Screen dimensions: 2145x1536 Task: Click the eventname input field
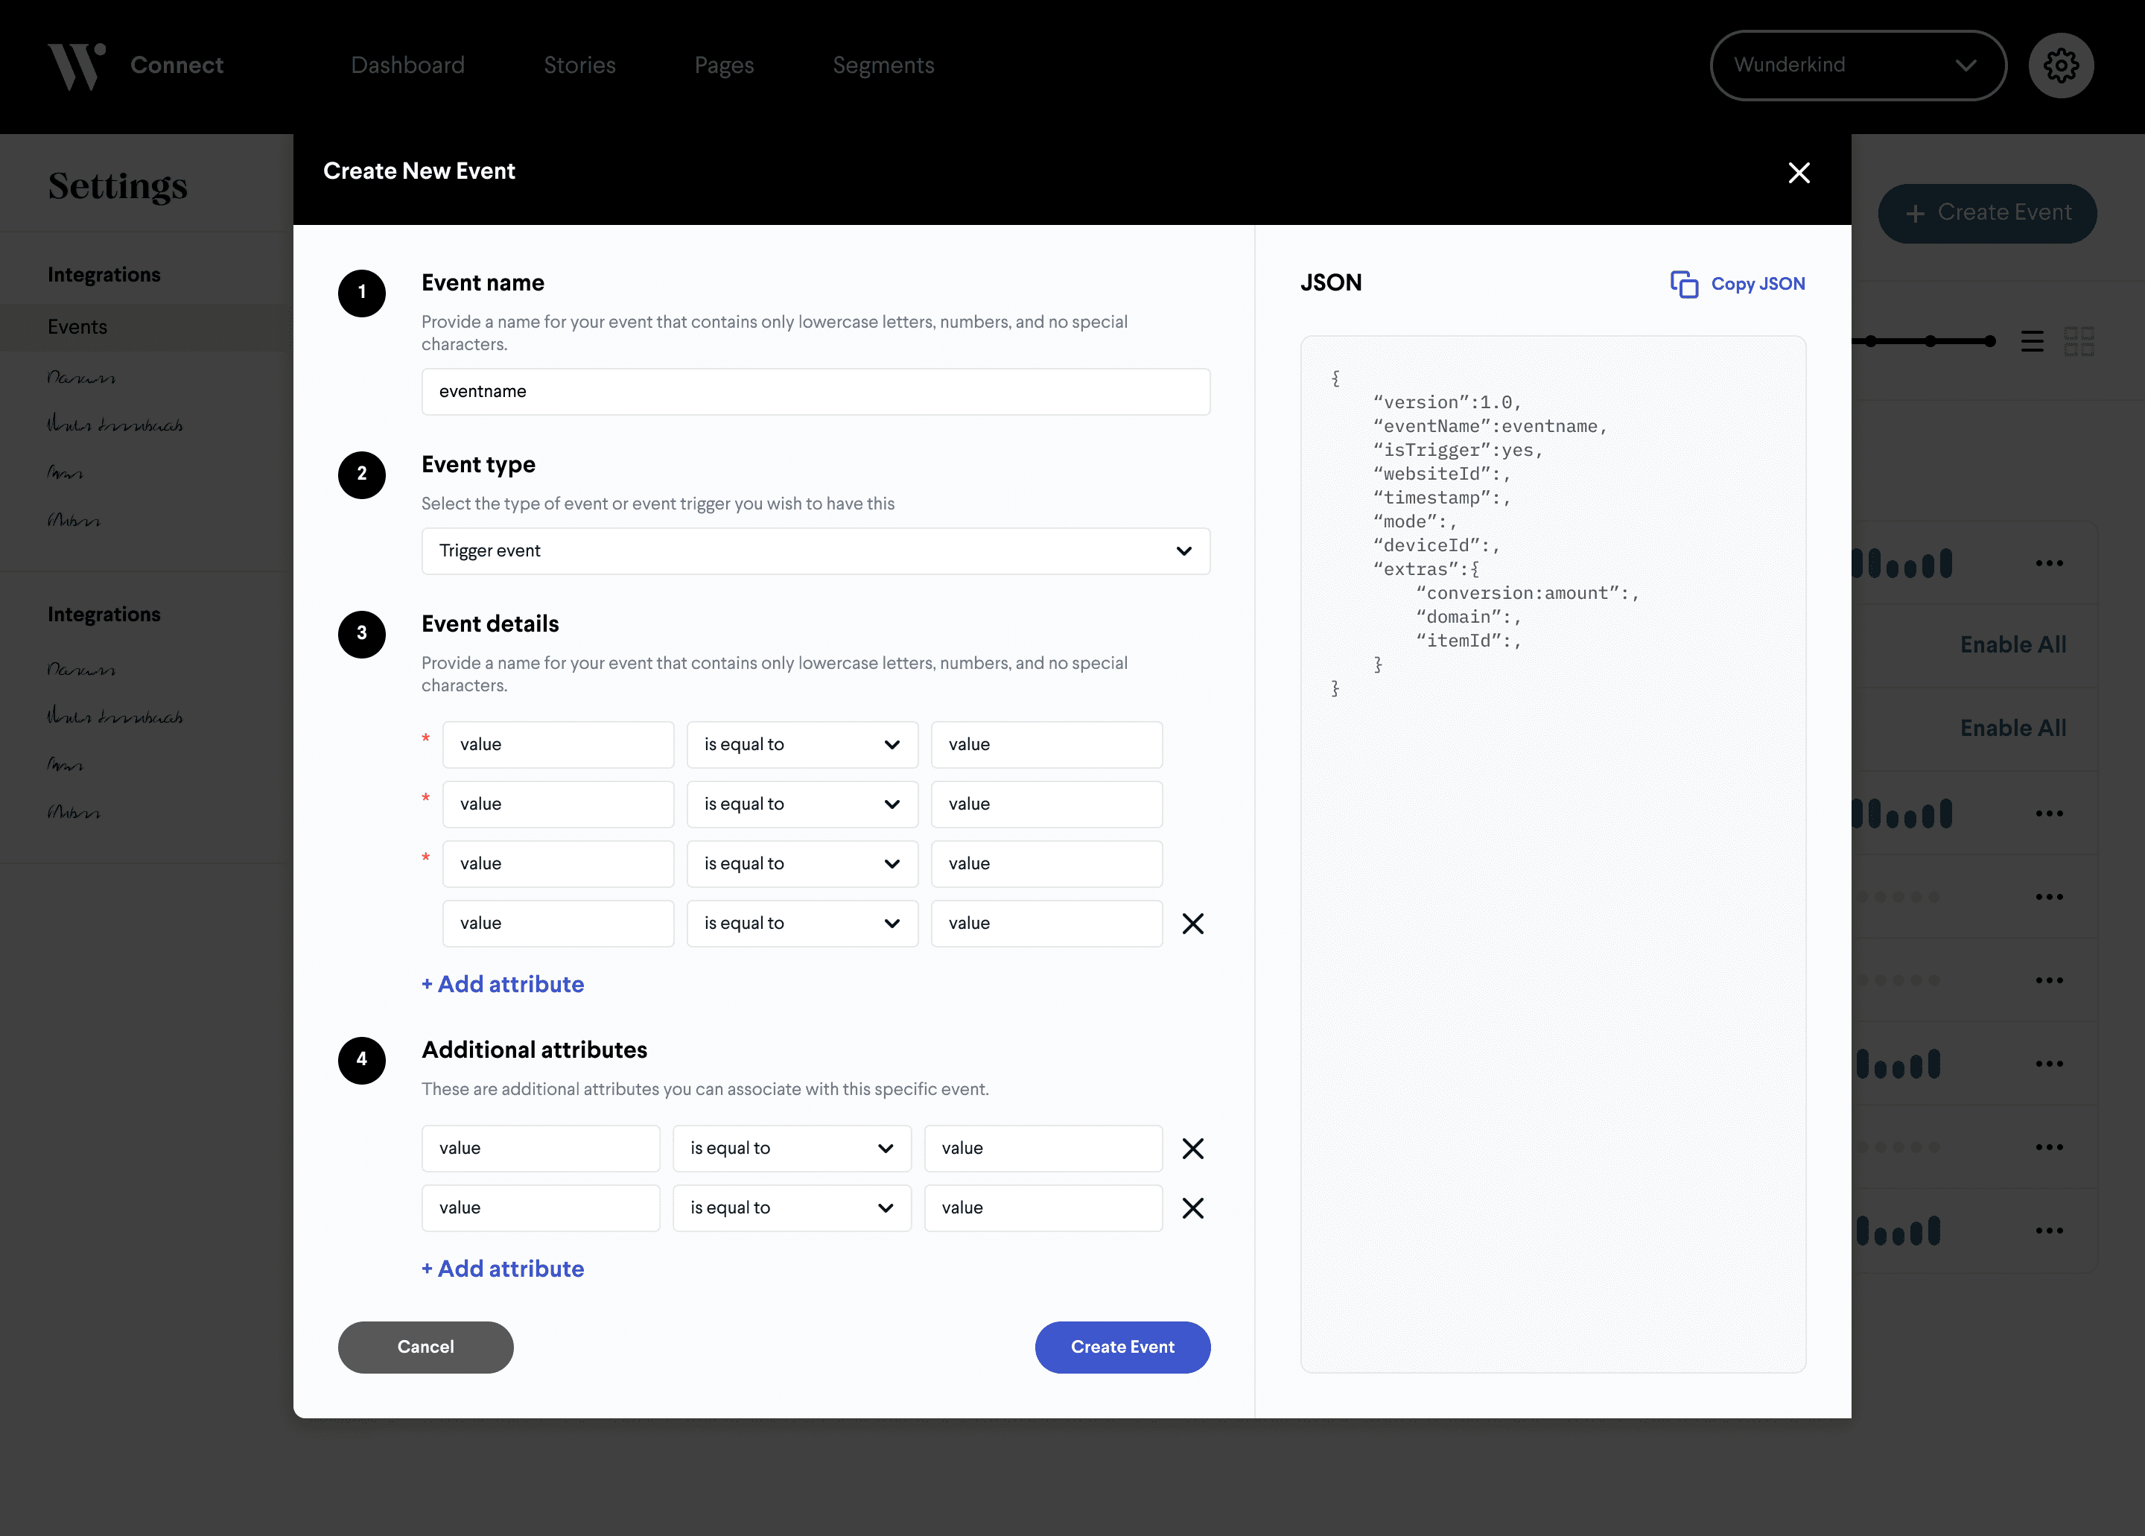click(816, 392)
